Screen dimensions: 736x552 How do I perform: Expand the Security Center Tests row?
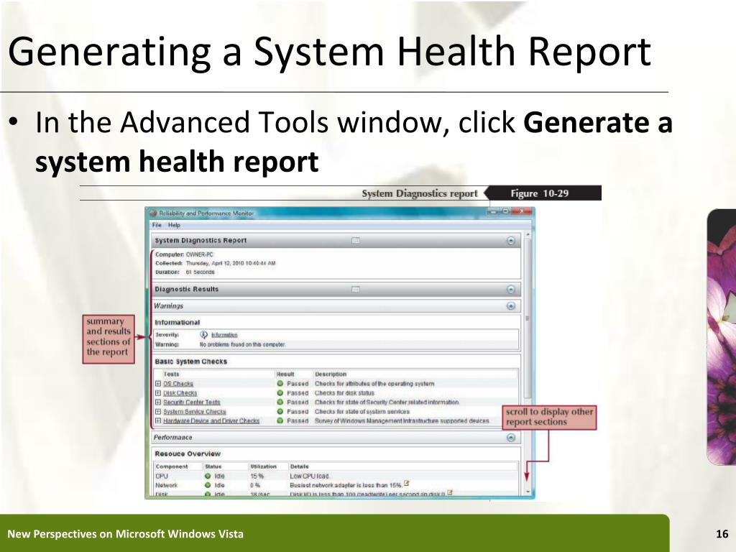coord(158,402)
